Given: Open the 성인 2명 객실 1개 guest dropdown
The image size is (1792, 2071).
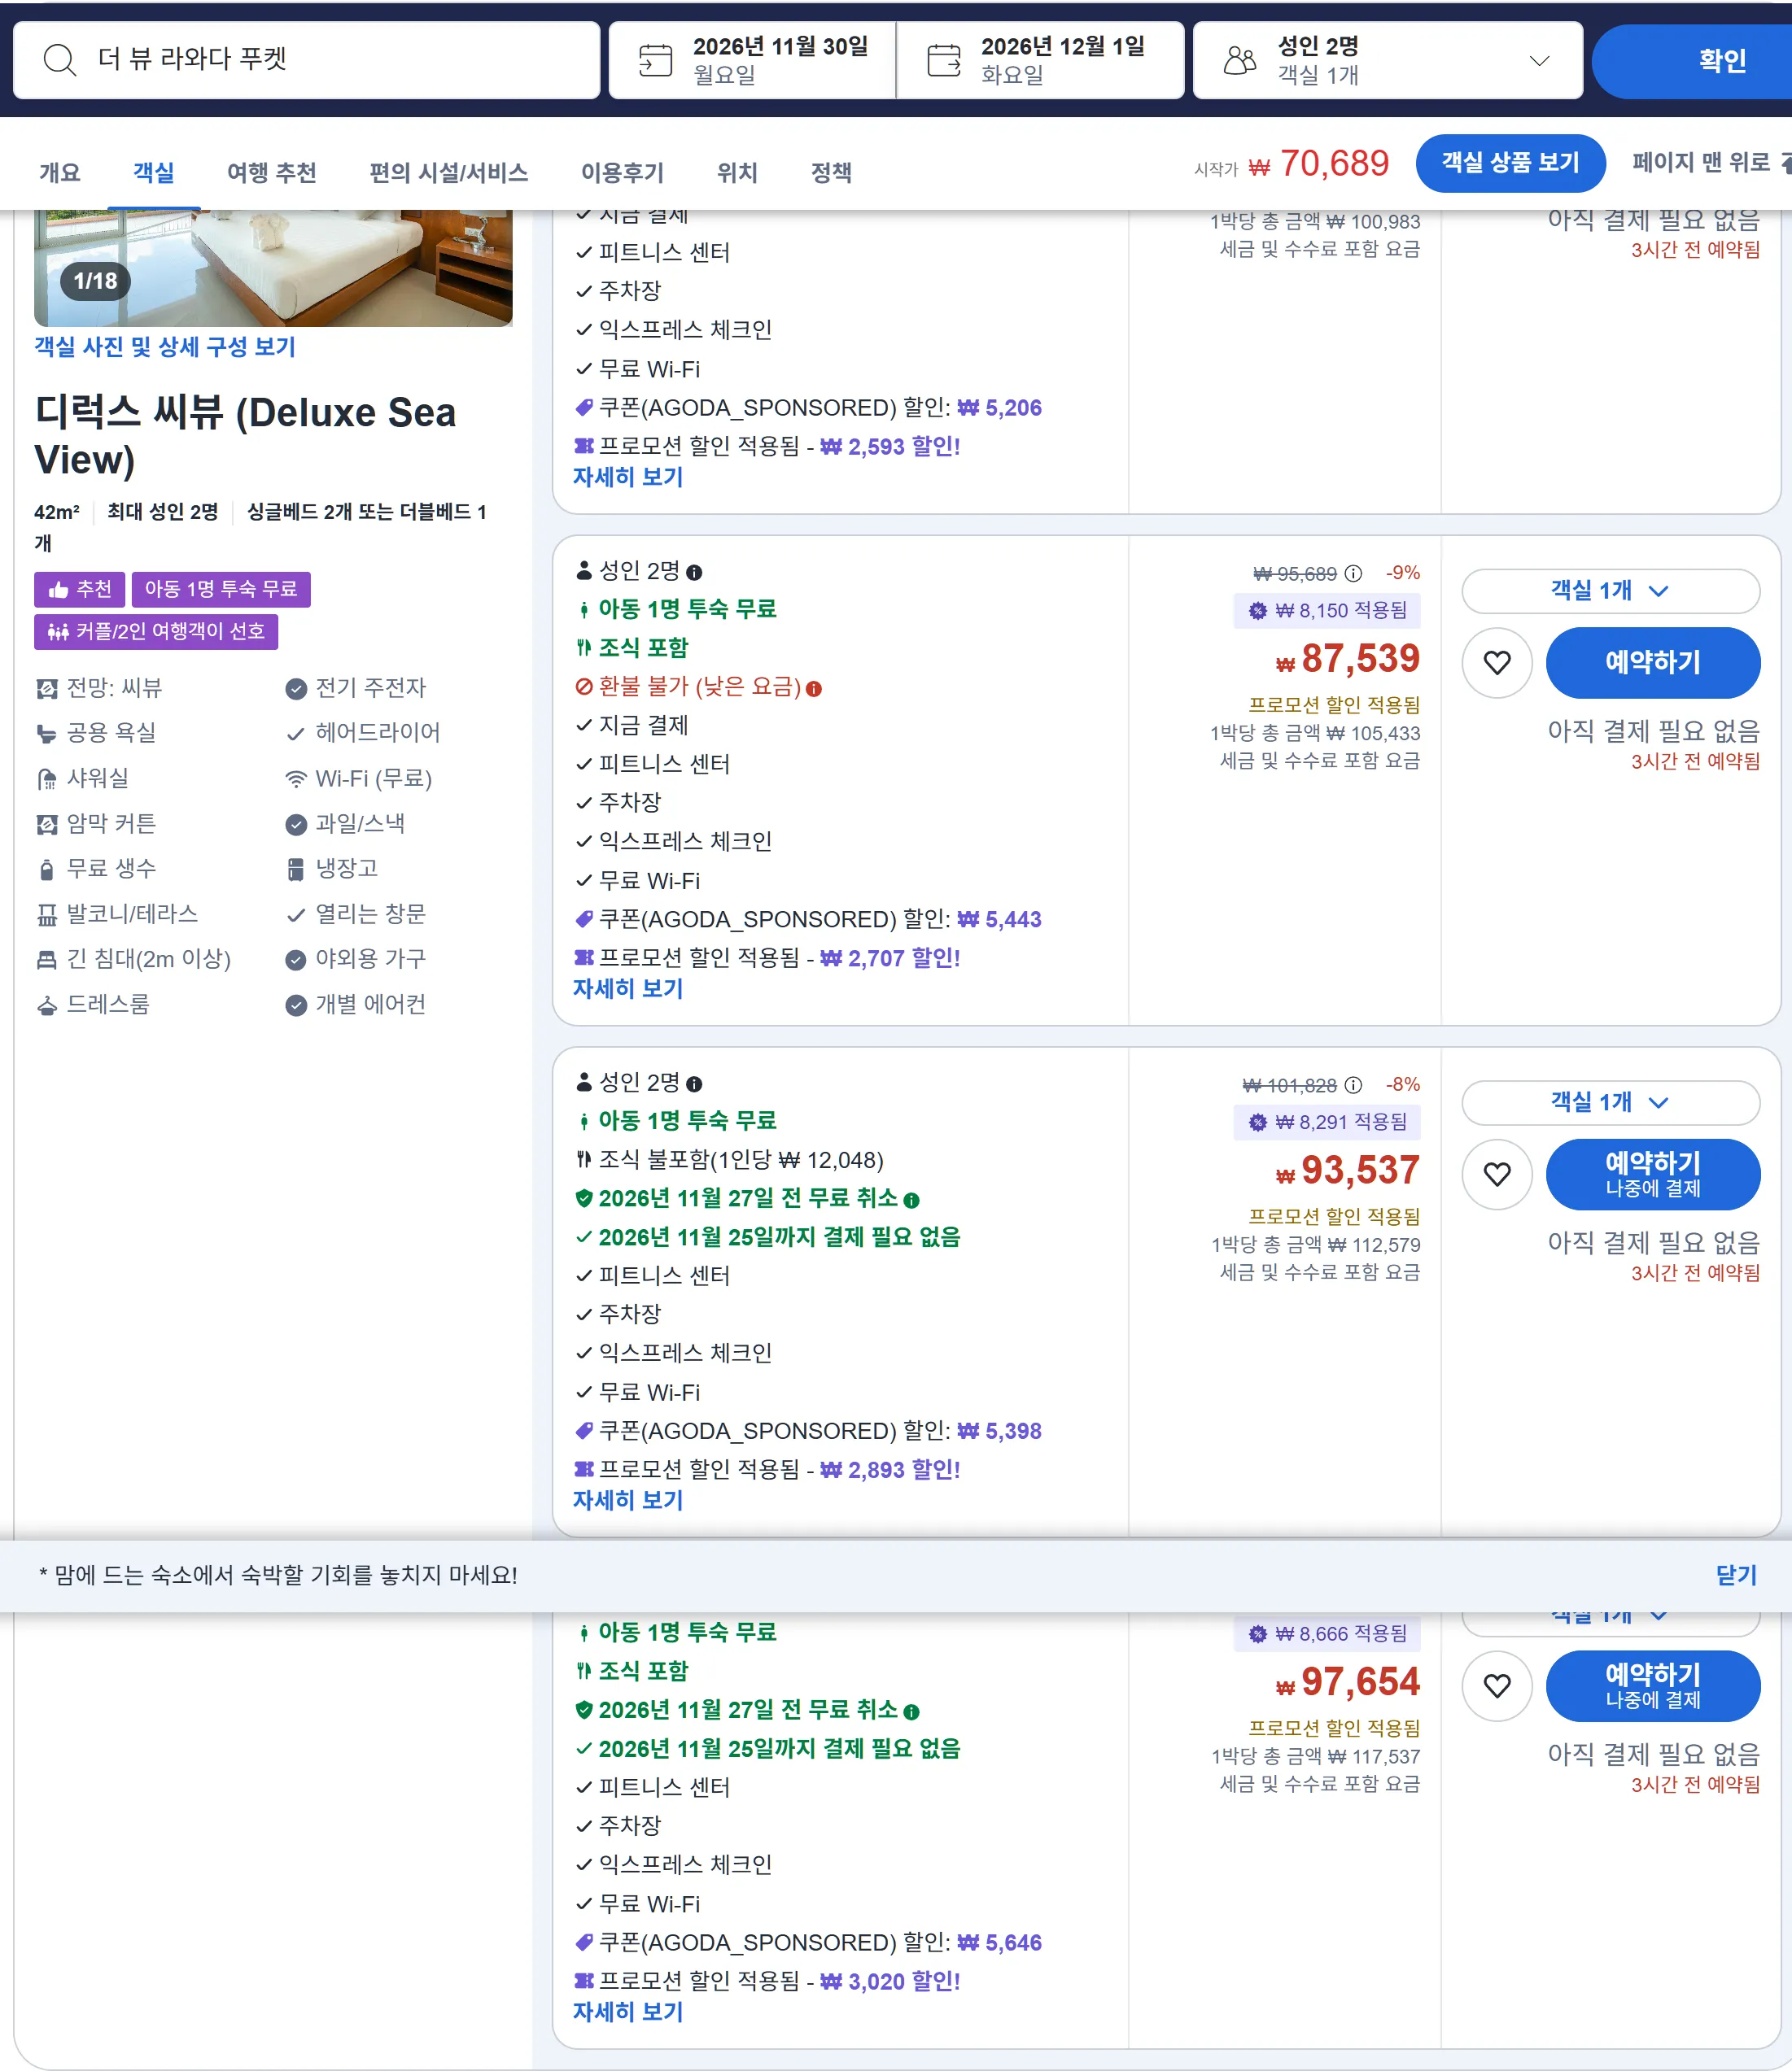Looking at the screenshot, I should [x=1388, y=60].
